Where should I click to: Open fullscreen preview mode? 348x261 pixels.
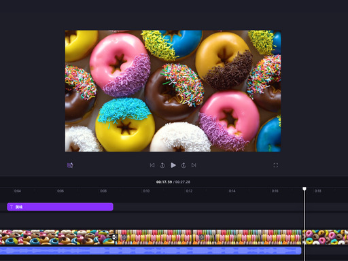[x=275, y=165]
